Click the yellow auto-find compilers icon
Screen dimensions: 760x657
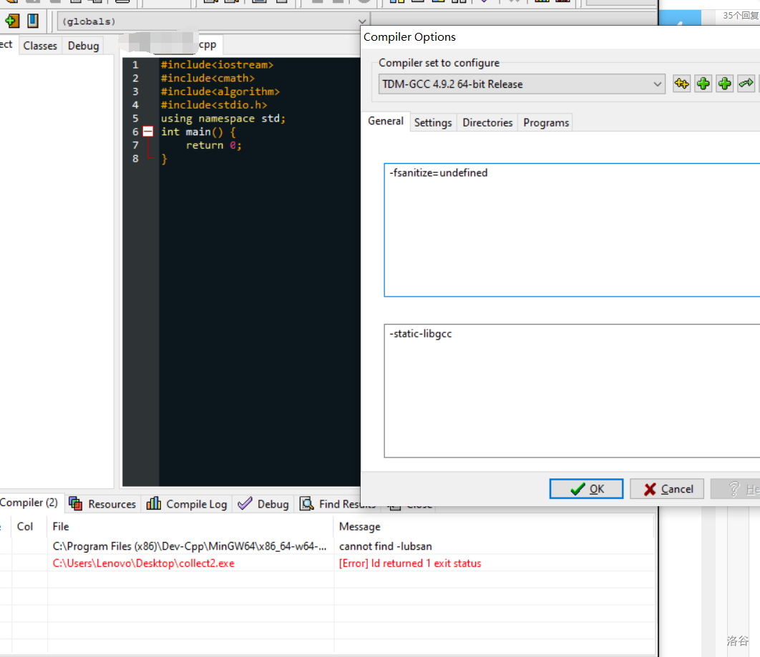coord(681,84)
